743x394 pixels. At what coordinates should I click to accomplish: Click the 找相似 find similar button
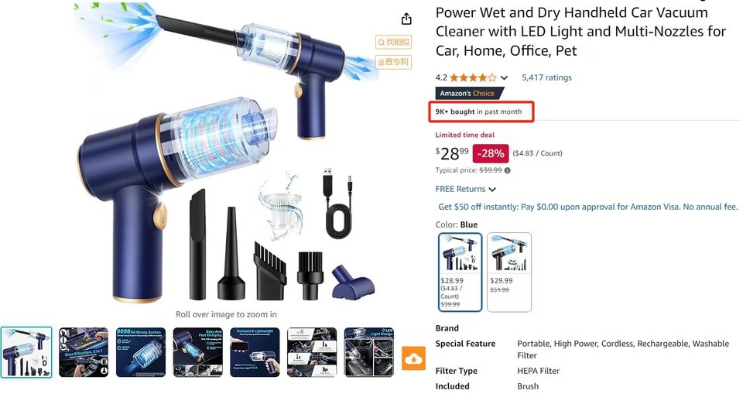point(393,43)
